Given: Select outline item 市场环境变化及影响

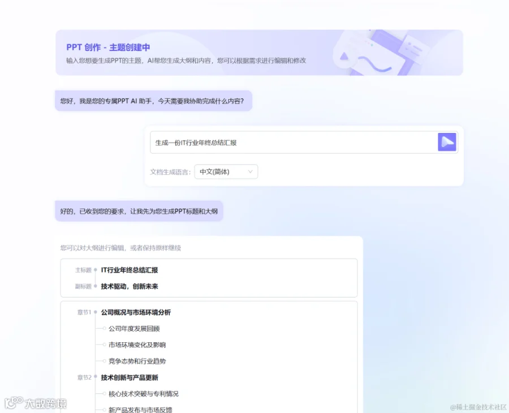Looking at the screenshot, I should [137, 345].
